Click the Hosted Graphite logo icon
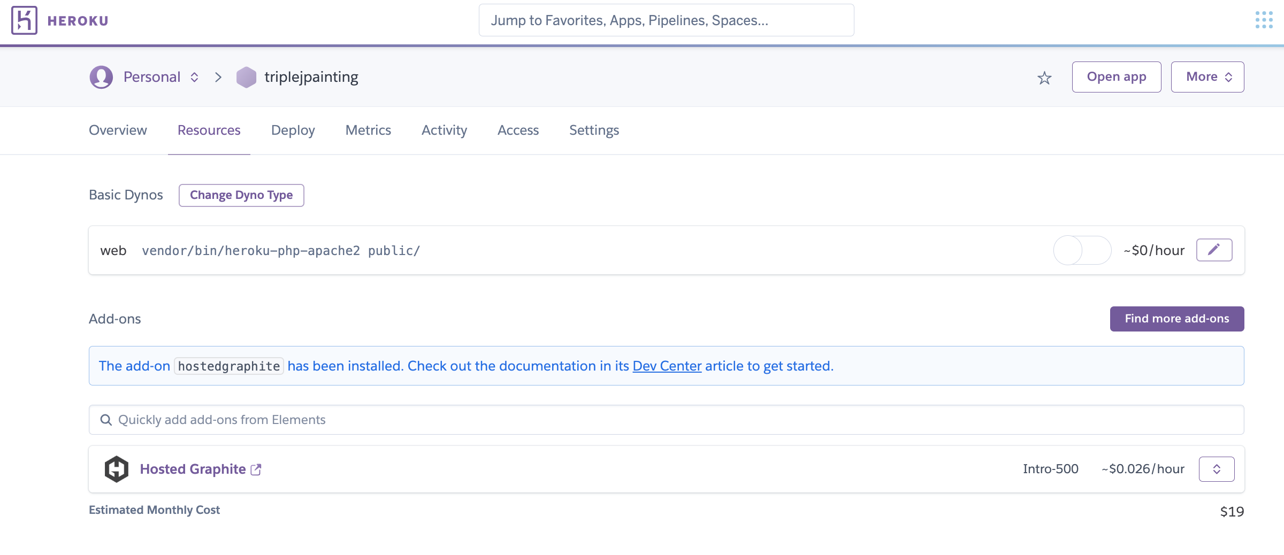The width and height of the screenshot is (1284, 555). click(x=116, y=469)
